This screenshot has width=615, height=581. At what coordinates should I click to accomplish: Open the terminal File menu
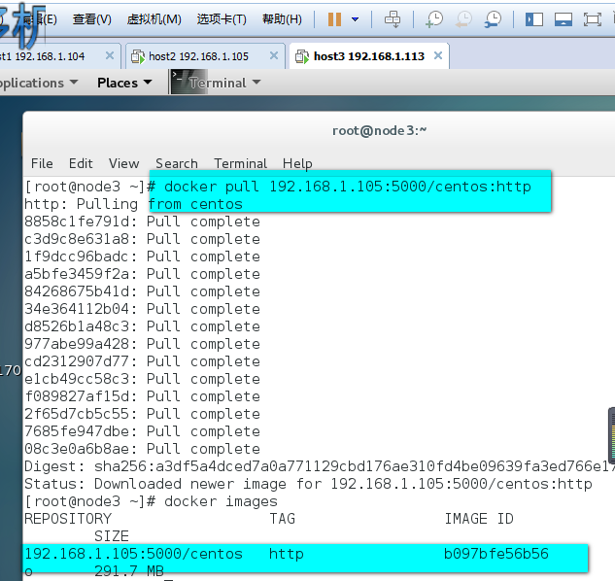click(42, 163)
